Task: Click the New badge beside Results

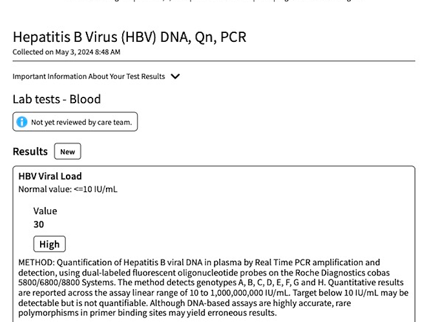Action: [x=68, y=151]
